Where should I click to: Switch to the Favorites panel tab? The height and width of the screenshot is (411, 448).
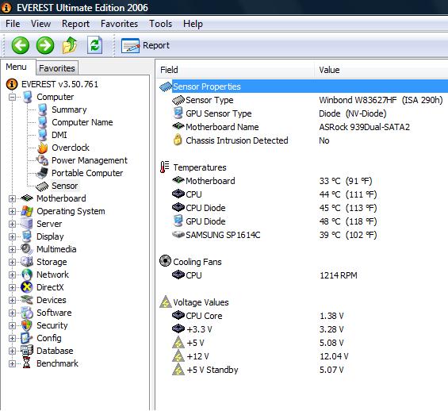(x=57, y=68)
